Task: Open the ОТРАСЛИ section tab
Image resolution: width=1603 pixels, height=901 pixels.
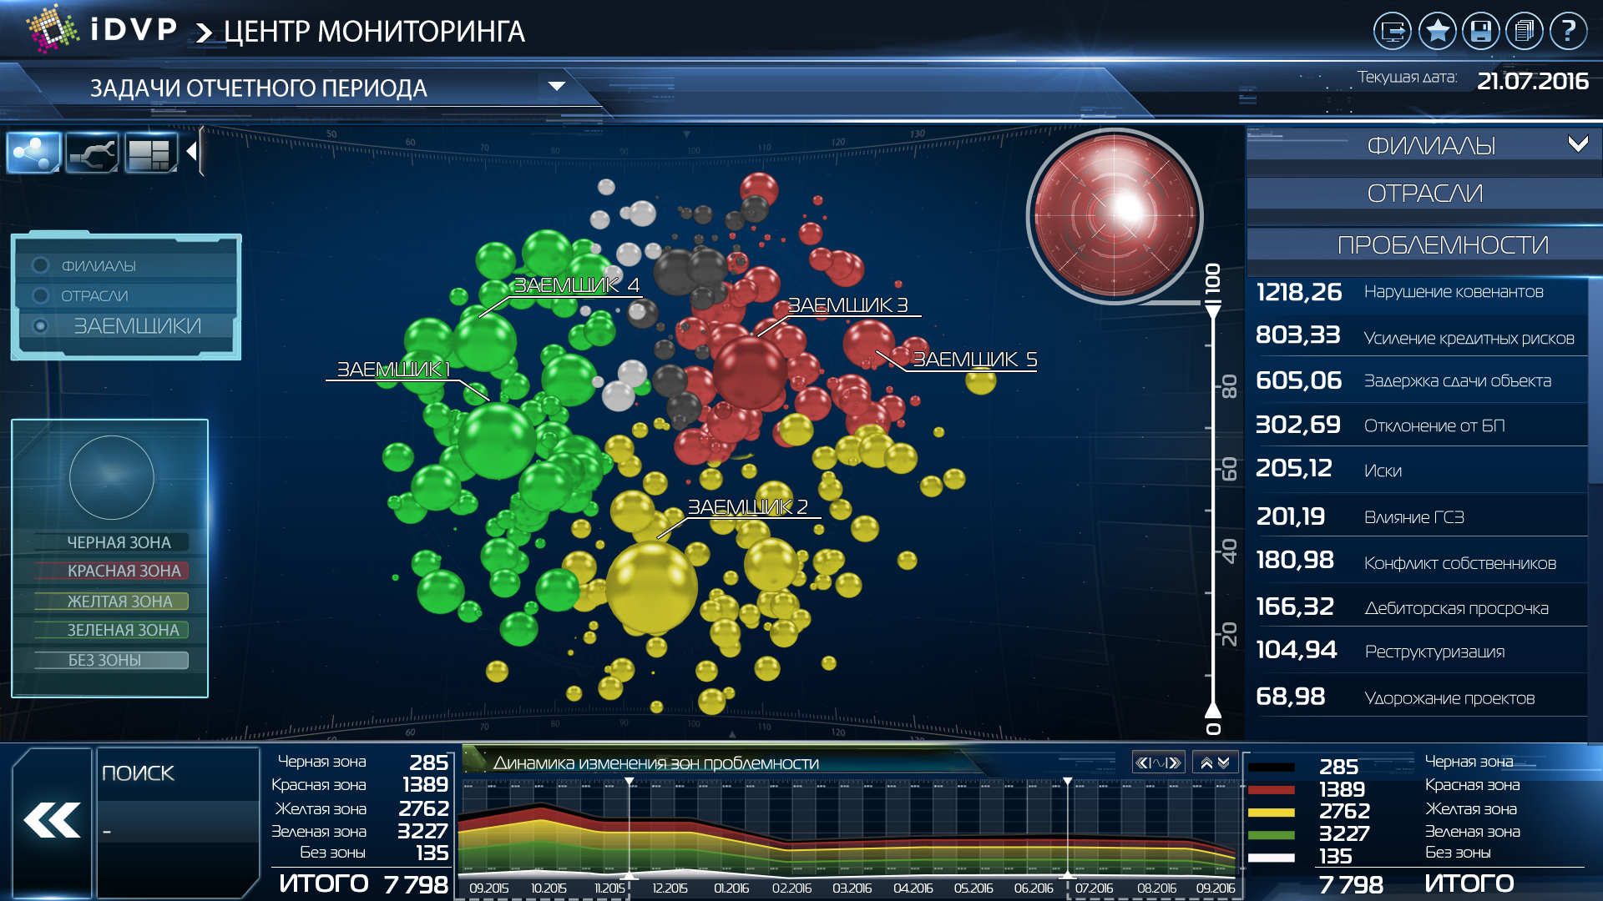Action: point(1424,194)
